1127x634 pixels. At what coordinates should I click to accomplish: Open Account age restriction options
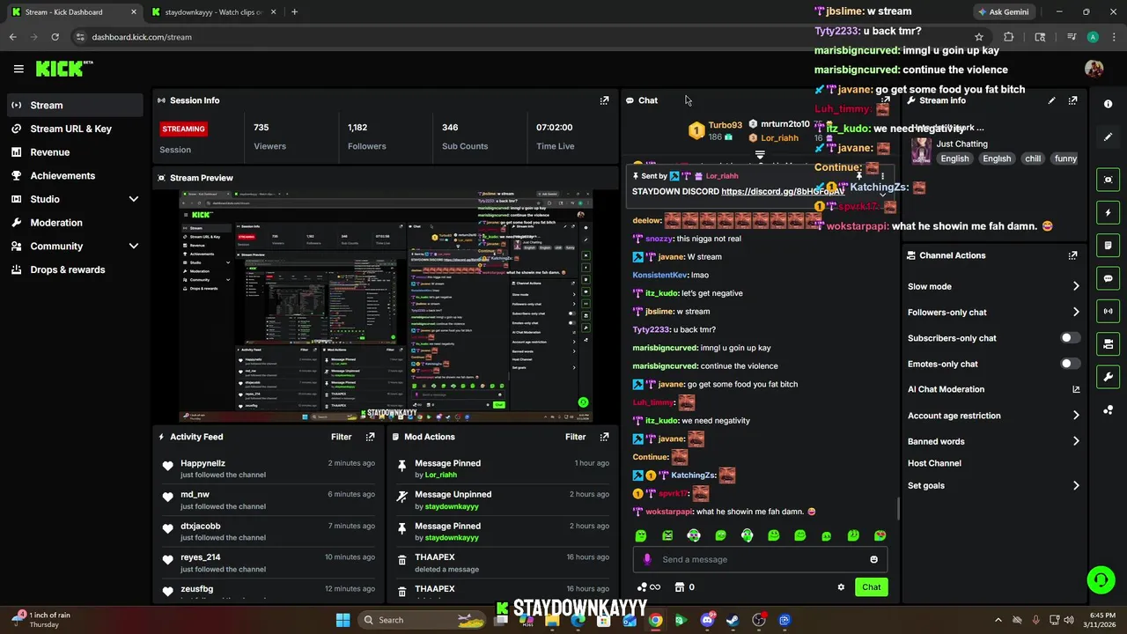(x=1076, y=416)
